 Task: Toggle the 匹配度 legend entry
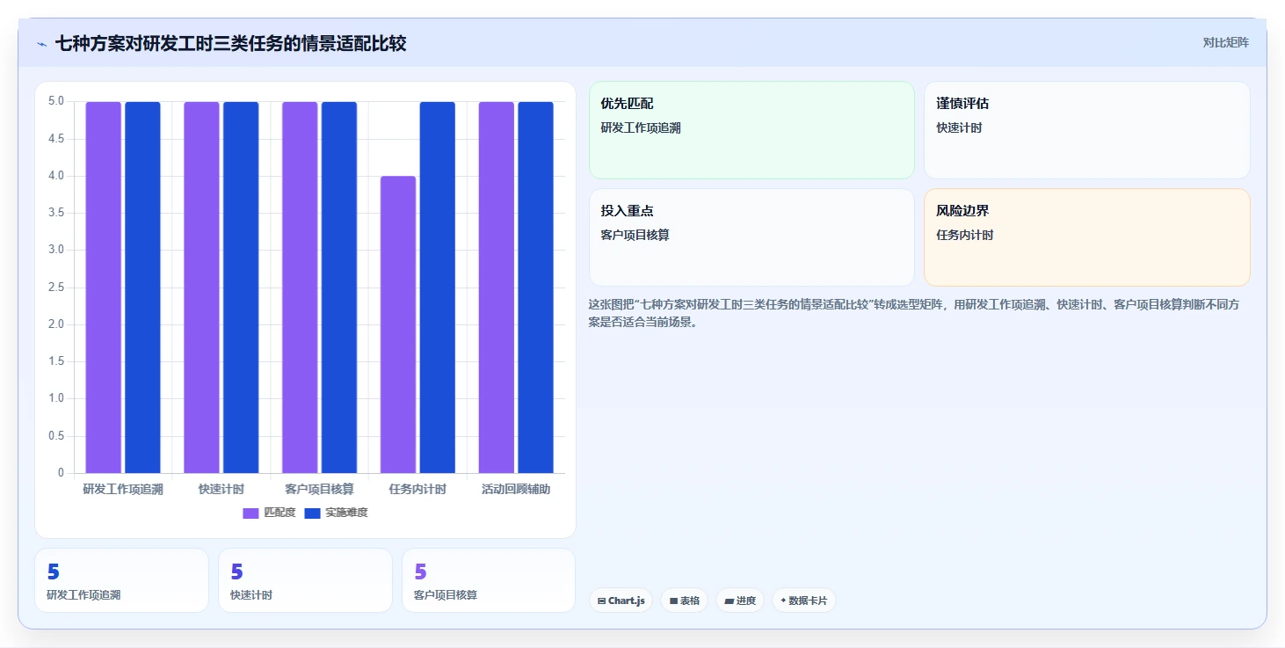pyautogui.click(x=269, y=513)
